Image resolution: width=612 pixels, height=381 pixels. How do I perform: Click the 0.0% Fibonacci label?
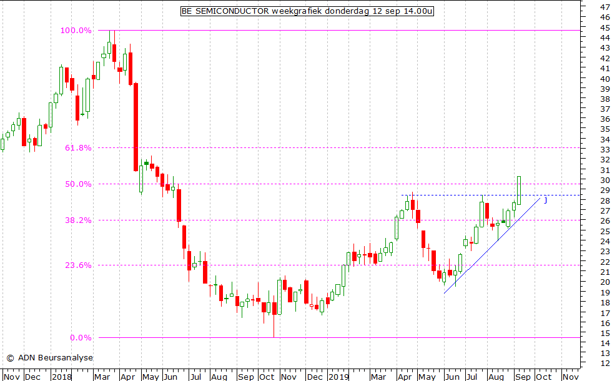81,338
